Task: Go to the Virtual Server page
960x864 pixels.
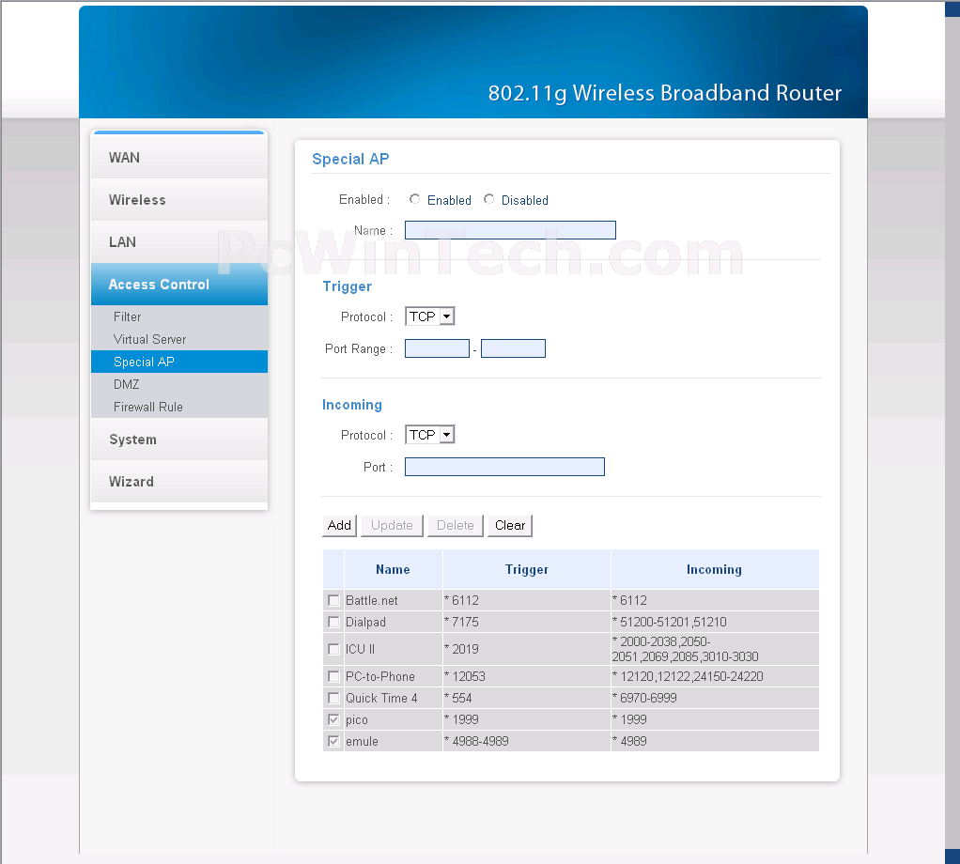Action: click(179, 339)
